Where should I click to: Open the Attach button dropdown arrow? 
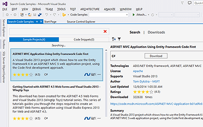pos(149,15)
